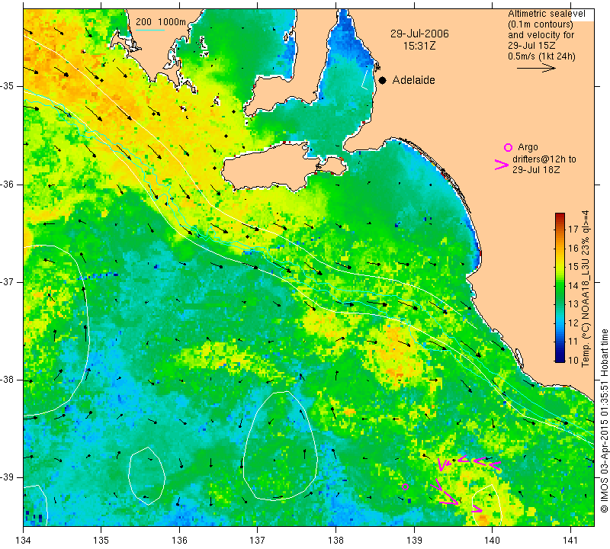Viewport: 610px width, 549px height.
Task: Click longitude label 141
Action: [570, 540]
